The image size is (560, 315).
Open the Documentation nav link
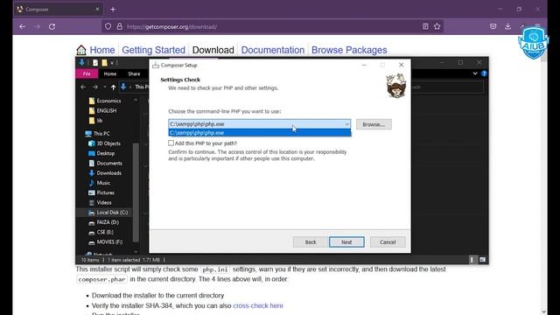(x=273, y=50)
